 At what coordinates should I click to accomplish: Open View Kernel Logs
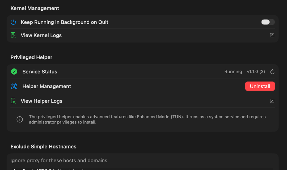tap(41, 35)
